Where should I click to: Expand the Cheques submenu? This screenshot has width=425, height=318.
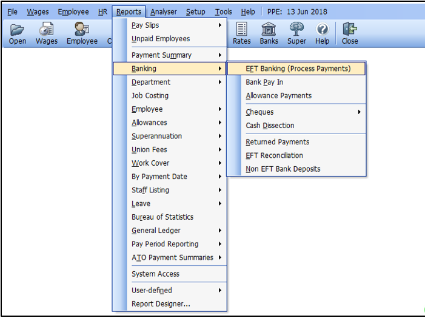(x=296, y=112)
